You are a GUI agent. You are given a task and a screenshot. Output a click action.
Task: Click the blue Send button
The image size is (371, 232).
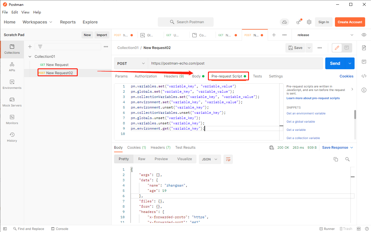tap(335, 63)
